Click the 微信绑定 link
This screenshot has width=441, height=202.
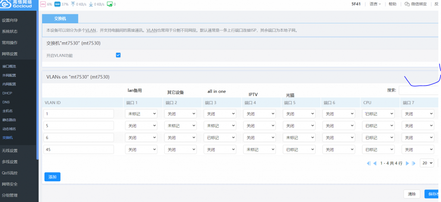coord(419,4)
